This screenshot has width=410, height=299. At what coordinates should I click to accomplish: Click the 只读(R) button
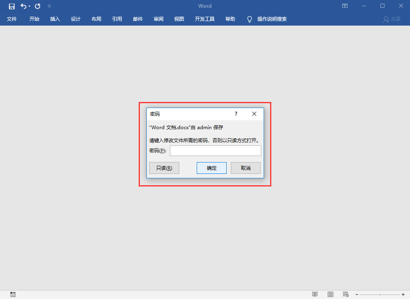point(164,168)
